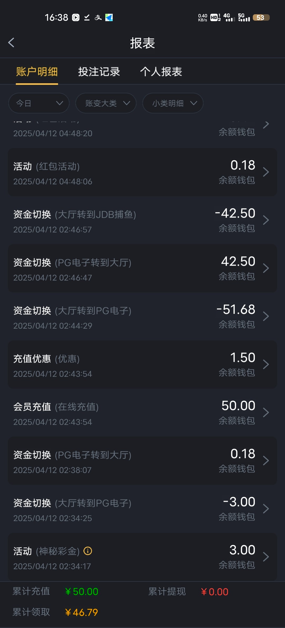Open the 小类明细 filter dropdown

pos(173,103)
